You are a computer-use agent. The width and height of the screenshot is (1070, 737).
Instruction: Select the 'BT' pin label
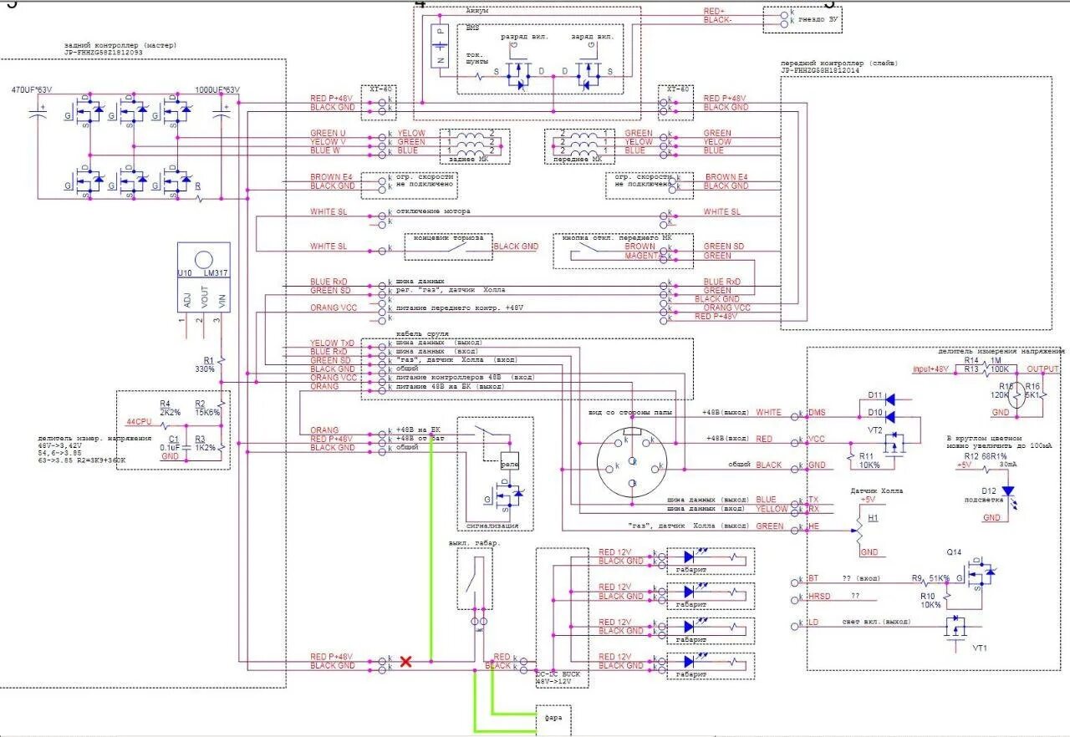[813, 578]
